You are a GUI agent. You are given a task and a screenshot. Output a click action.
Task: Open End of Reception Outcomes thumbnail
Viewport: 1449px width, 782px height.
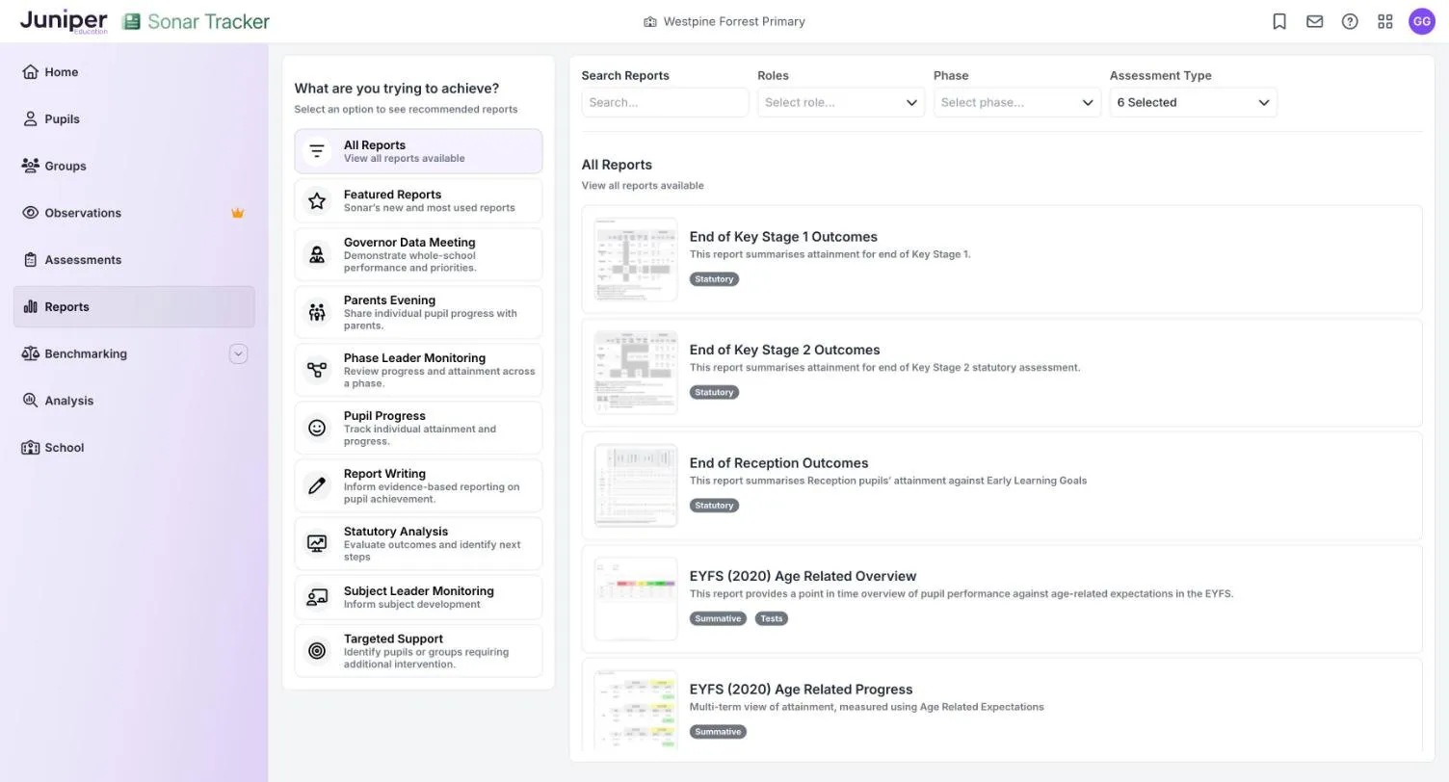636,485
